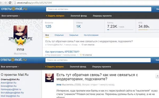
Task: Click the gold star rank badge
Action: [x=20, y=41]
